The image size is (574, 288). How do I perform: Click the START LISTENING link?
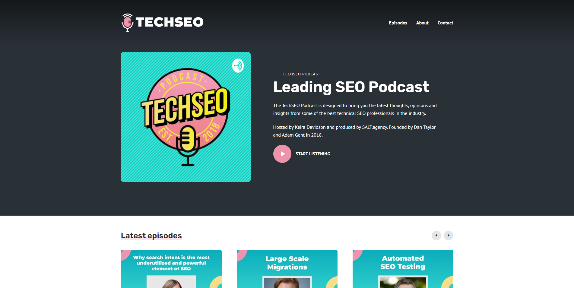[313, 154]
